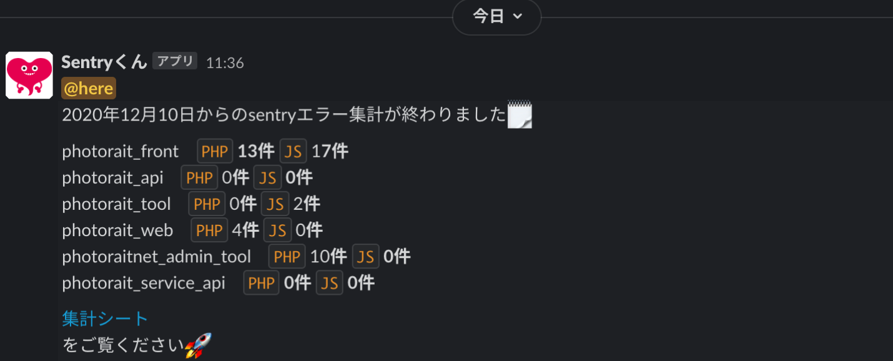Click the chevron arrow beside 今日
This screenshot has height=361, width=893.
517,17
